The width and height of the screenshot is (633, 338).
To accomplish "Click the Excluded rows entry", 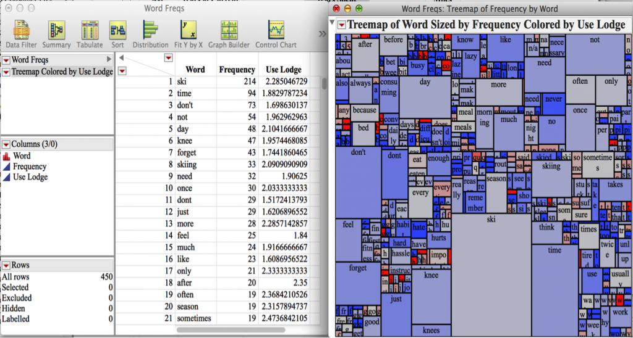I will click(x=57, y=298).
